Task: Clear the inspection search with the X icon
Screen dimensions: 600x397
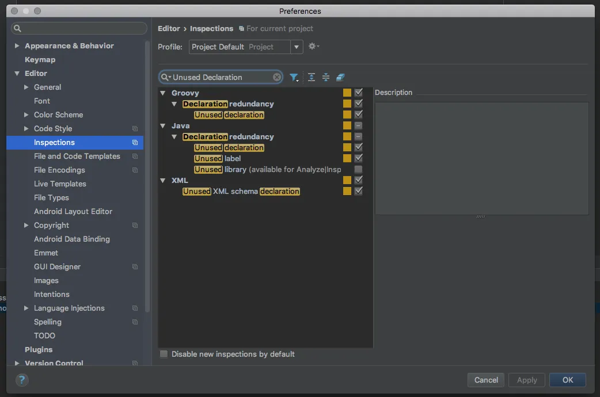Action: [277, 77]
